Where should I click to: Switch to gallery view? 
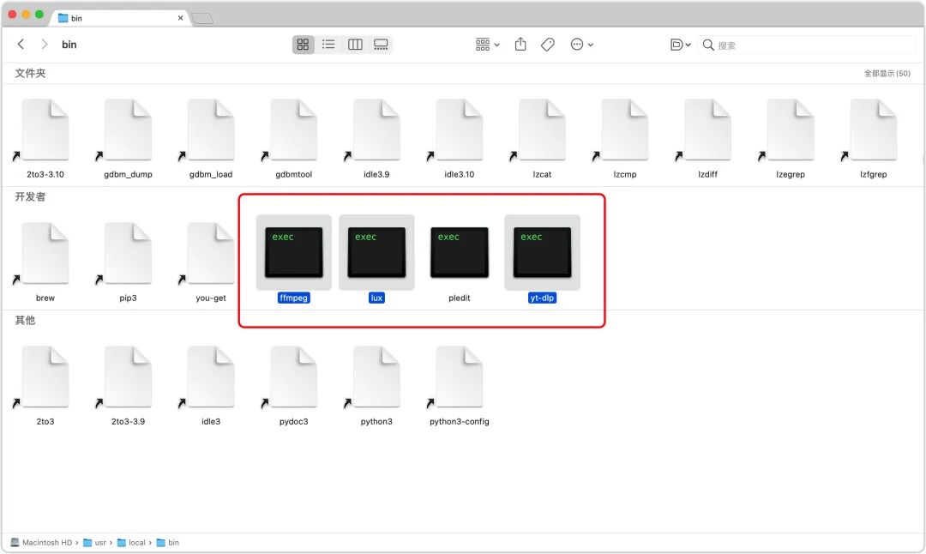coord(381,45)
